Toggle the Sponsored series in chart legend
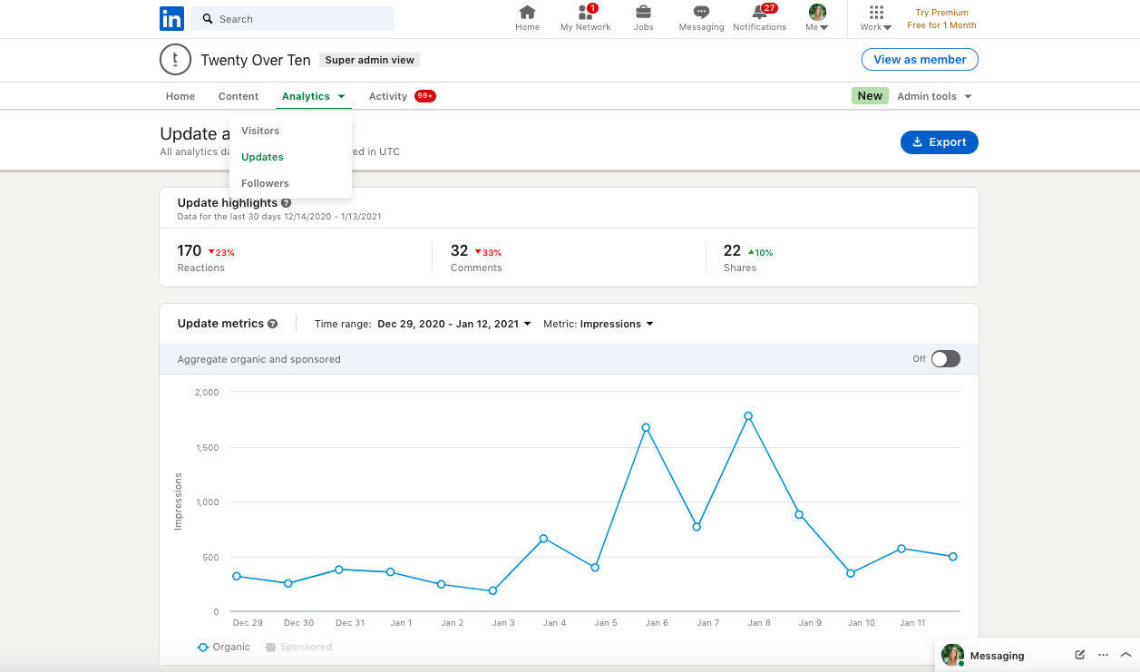This screenshot has width=1140, height=672. [x=298, y=648]
